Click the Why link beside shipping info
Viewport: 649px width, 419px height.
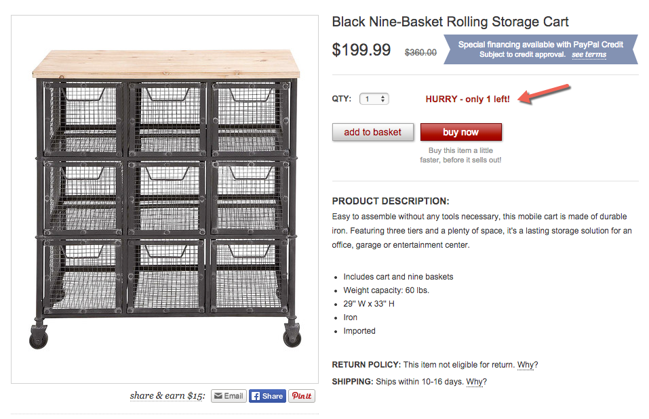coord(476,382)
